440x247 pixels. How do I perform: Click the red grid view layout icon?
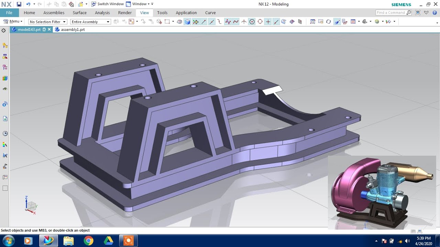coord(353,22)
